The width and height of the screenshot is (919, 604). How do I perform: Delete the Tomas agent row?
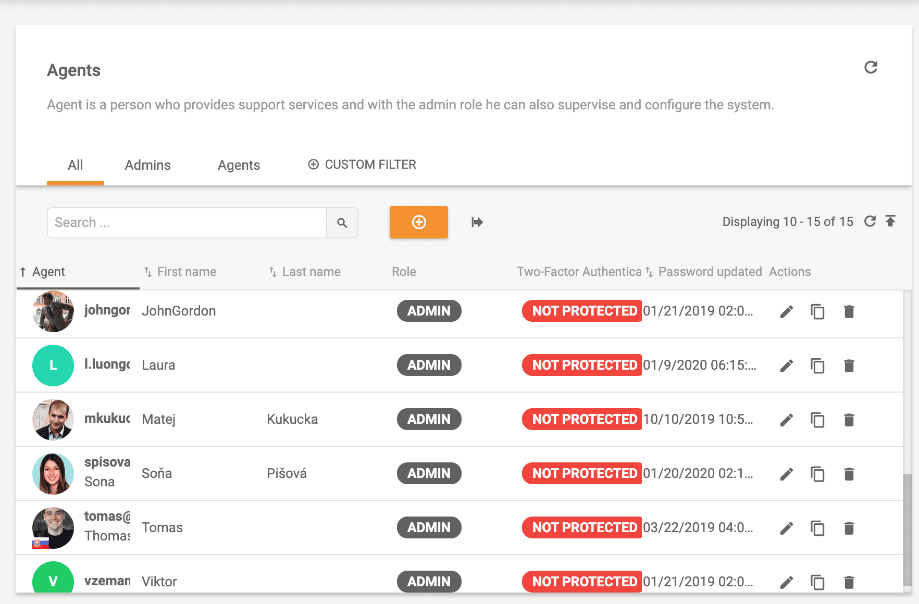coord(849,528)
